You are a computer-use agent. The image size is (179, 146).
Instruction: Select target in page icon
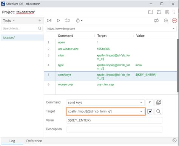[150, 111]
